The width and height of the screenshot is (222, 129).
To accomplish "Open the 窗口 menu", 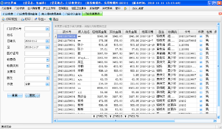I will 118,8.
